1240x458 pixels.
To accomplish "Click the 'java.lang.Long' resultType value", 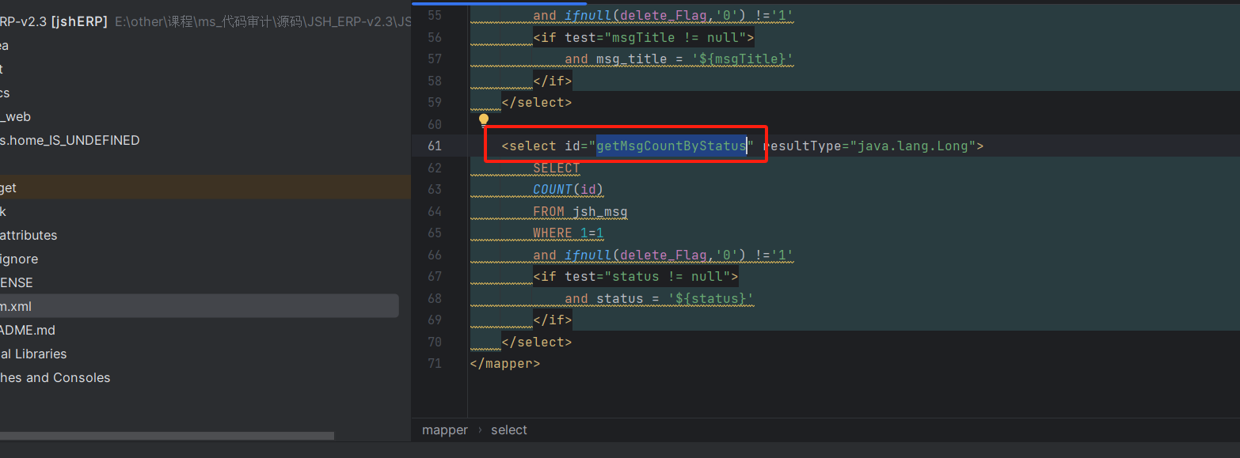I will 913,146.
